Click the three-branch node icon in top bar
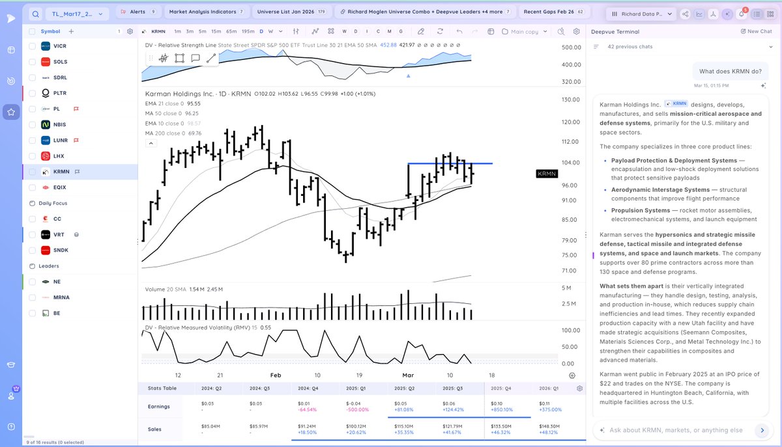This screenshot has height=447, width=782. pos(714,14)
